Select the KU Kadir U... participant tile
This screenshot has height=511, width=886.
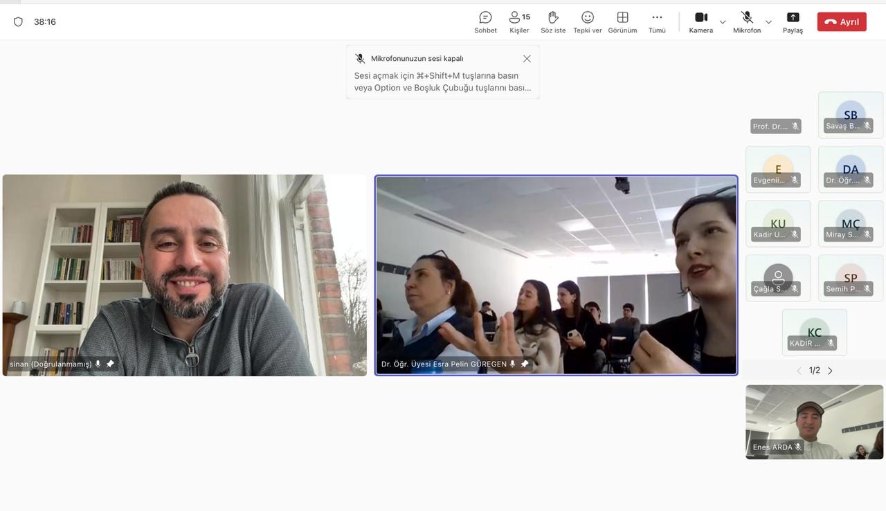click(x=778, y=223)
